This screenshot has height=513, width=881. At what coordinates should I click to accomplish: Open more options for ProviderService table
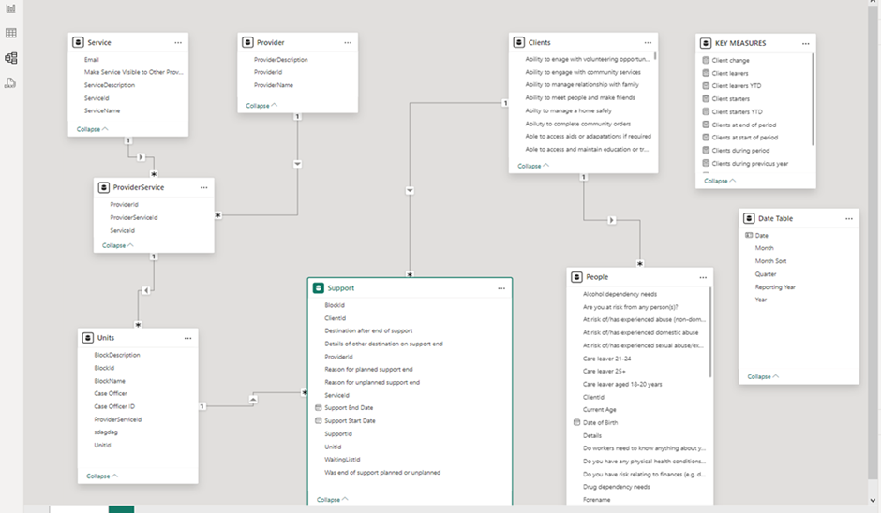tap(204, 187)
